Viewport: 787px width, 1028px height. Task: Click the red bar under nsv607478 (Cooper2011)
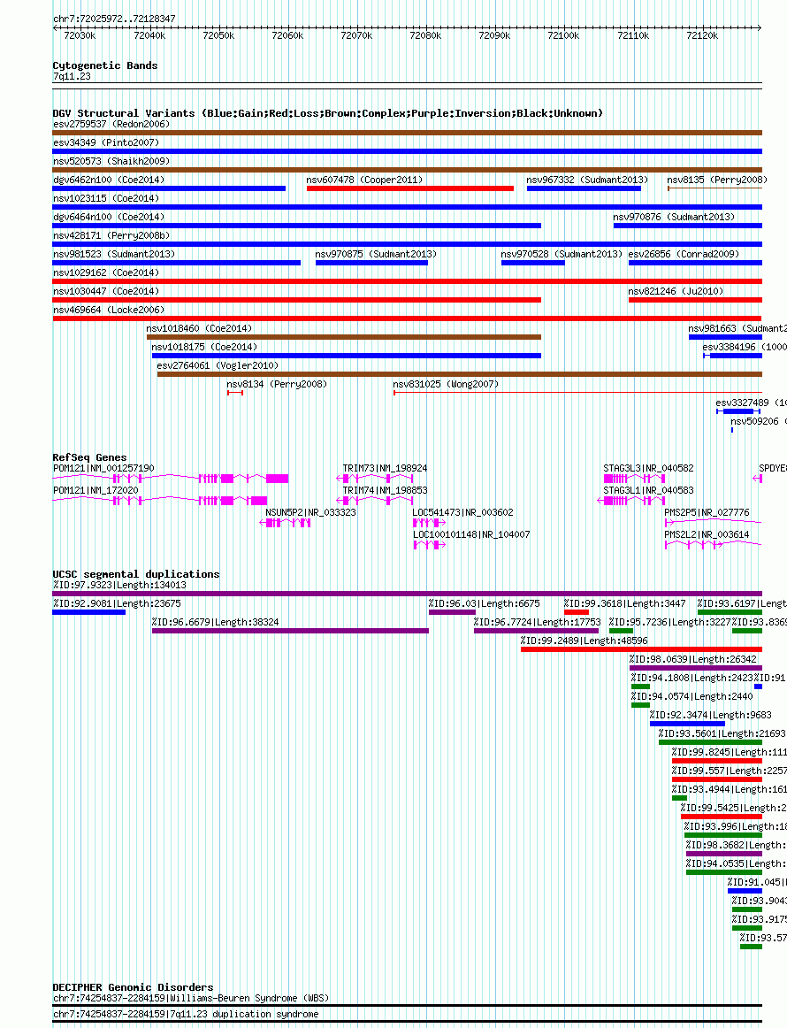[410, 188]
